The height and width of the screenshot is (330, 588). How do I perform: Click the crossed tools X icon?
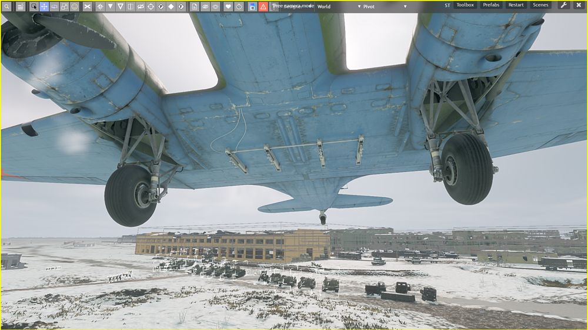[x=88, y=6]
